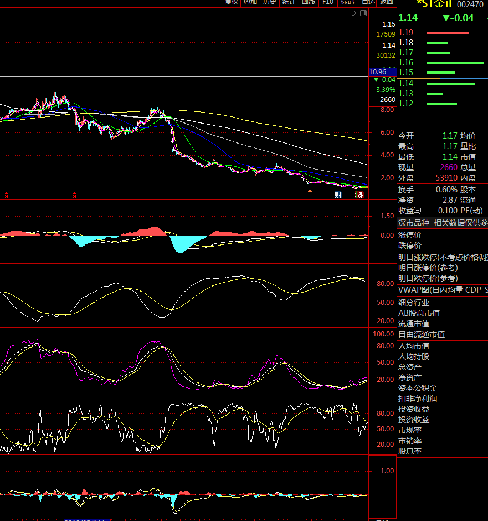
Task: Click the 涨 marker icon on the chart
Action: tap(361, 195)
